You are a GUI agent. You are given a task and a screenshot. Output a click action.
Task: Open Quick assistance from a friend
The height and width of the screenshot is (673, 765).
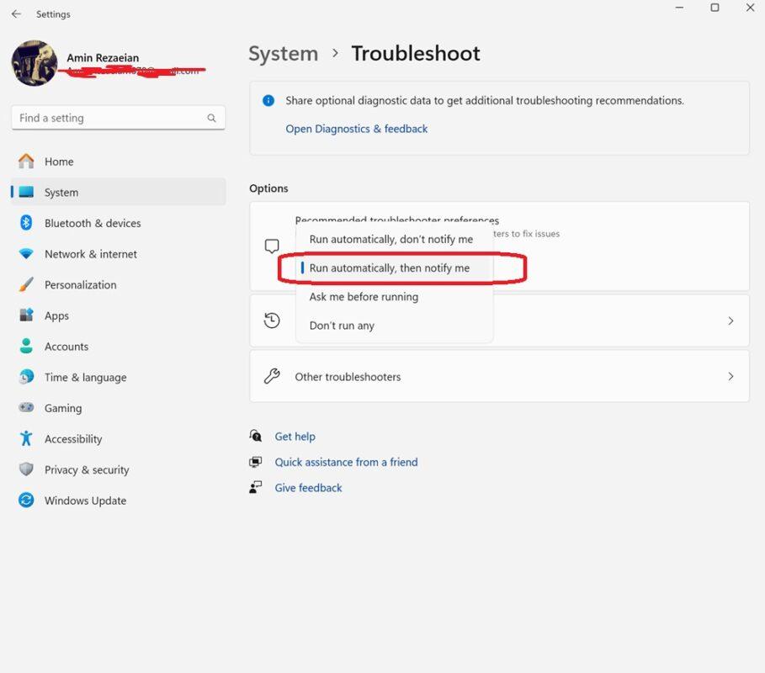[346, 462]
